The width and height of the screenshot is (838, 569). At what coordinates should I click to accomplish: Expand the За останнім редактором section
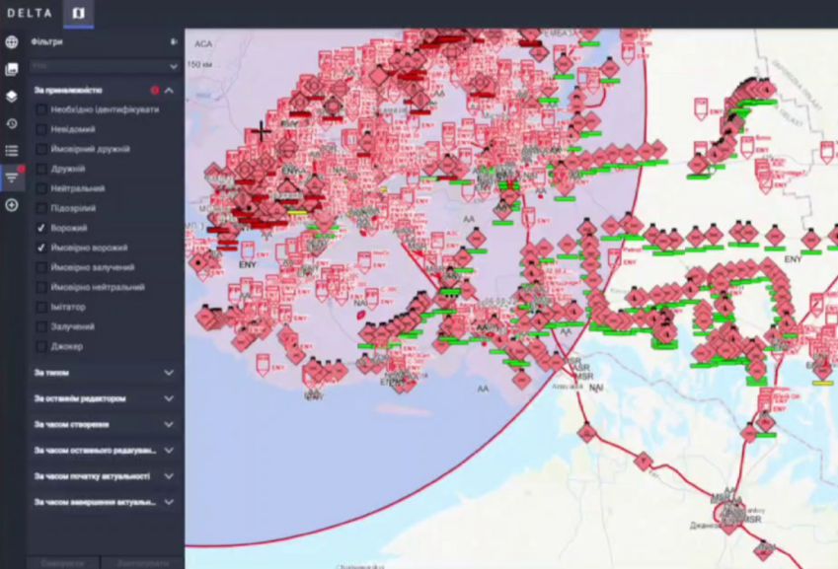169,398
